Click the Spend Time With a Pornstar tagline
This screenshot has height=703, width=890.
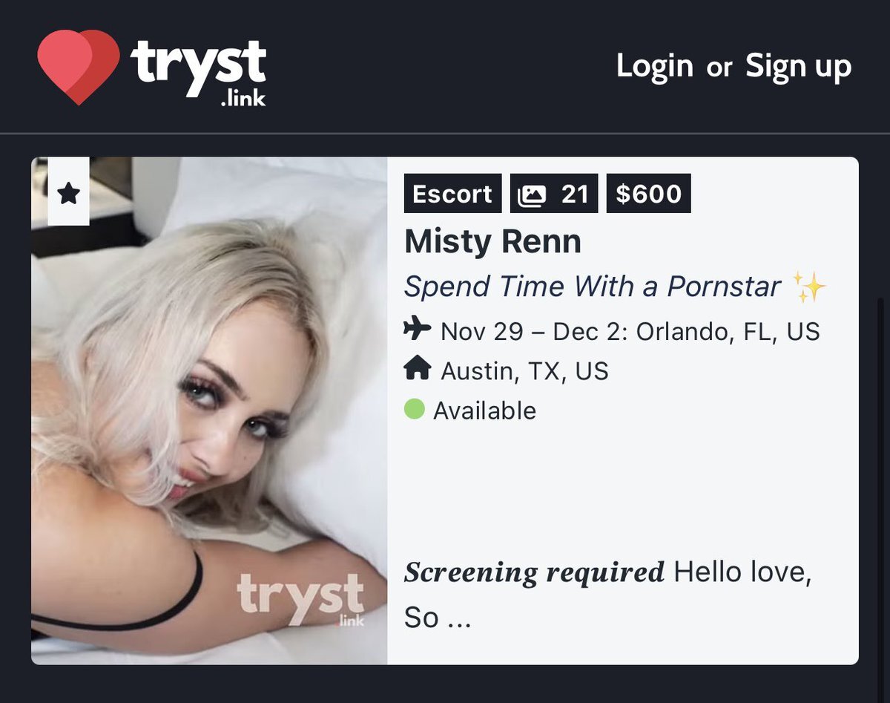pyautogui.click(x=593, y=287)
